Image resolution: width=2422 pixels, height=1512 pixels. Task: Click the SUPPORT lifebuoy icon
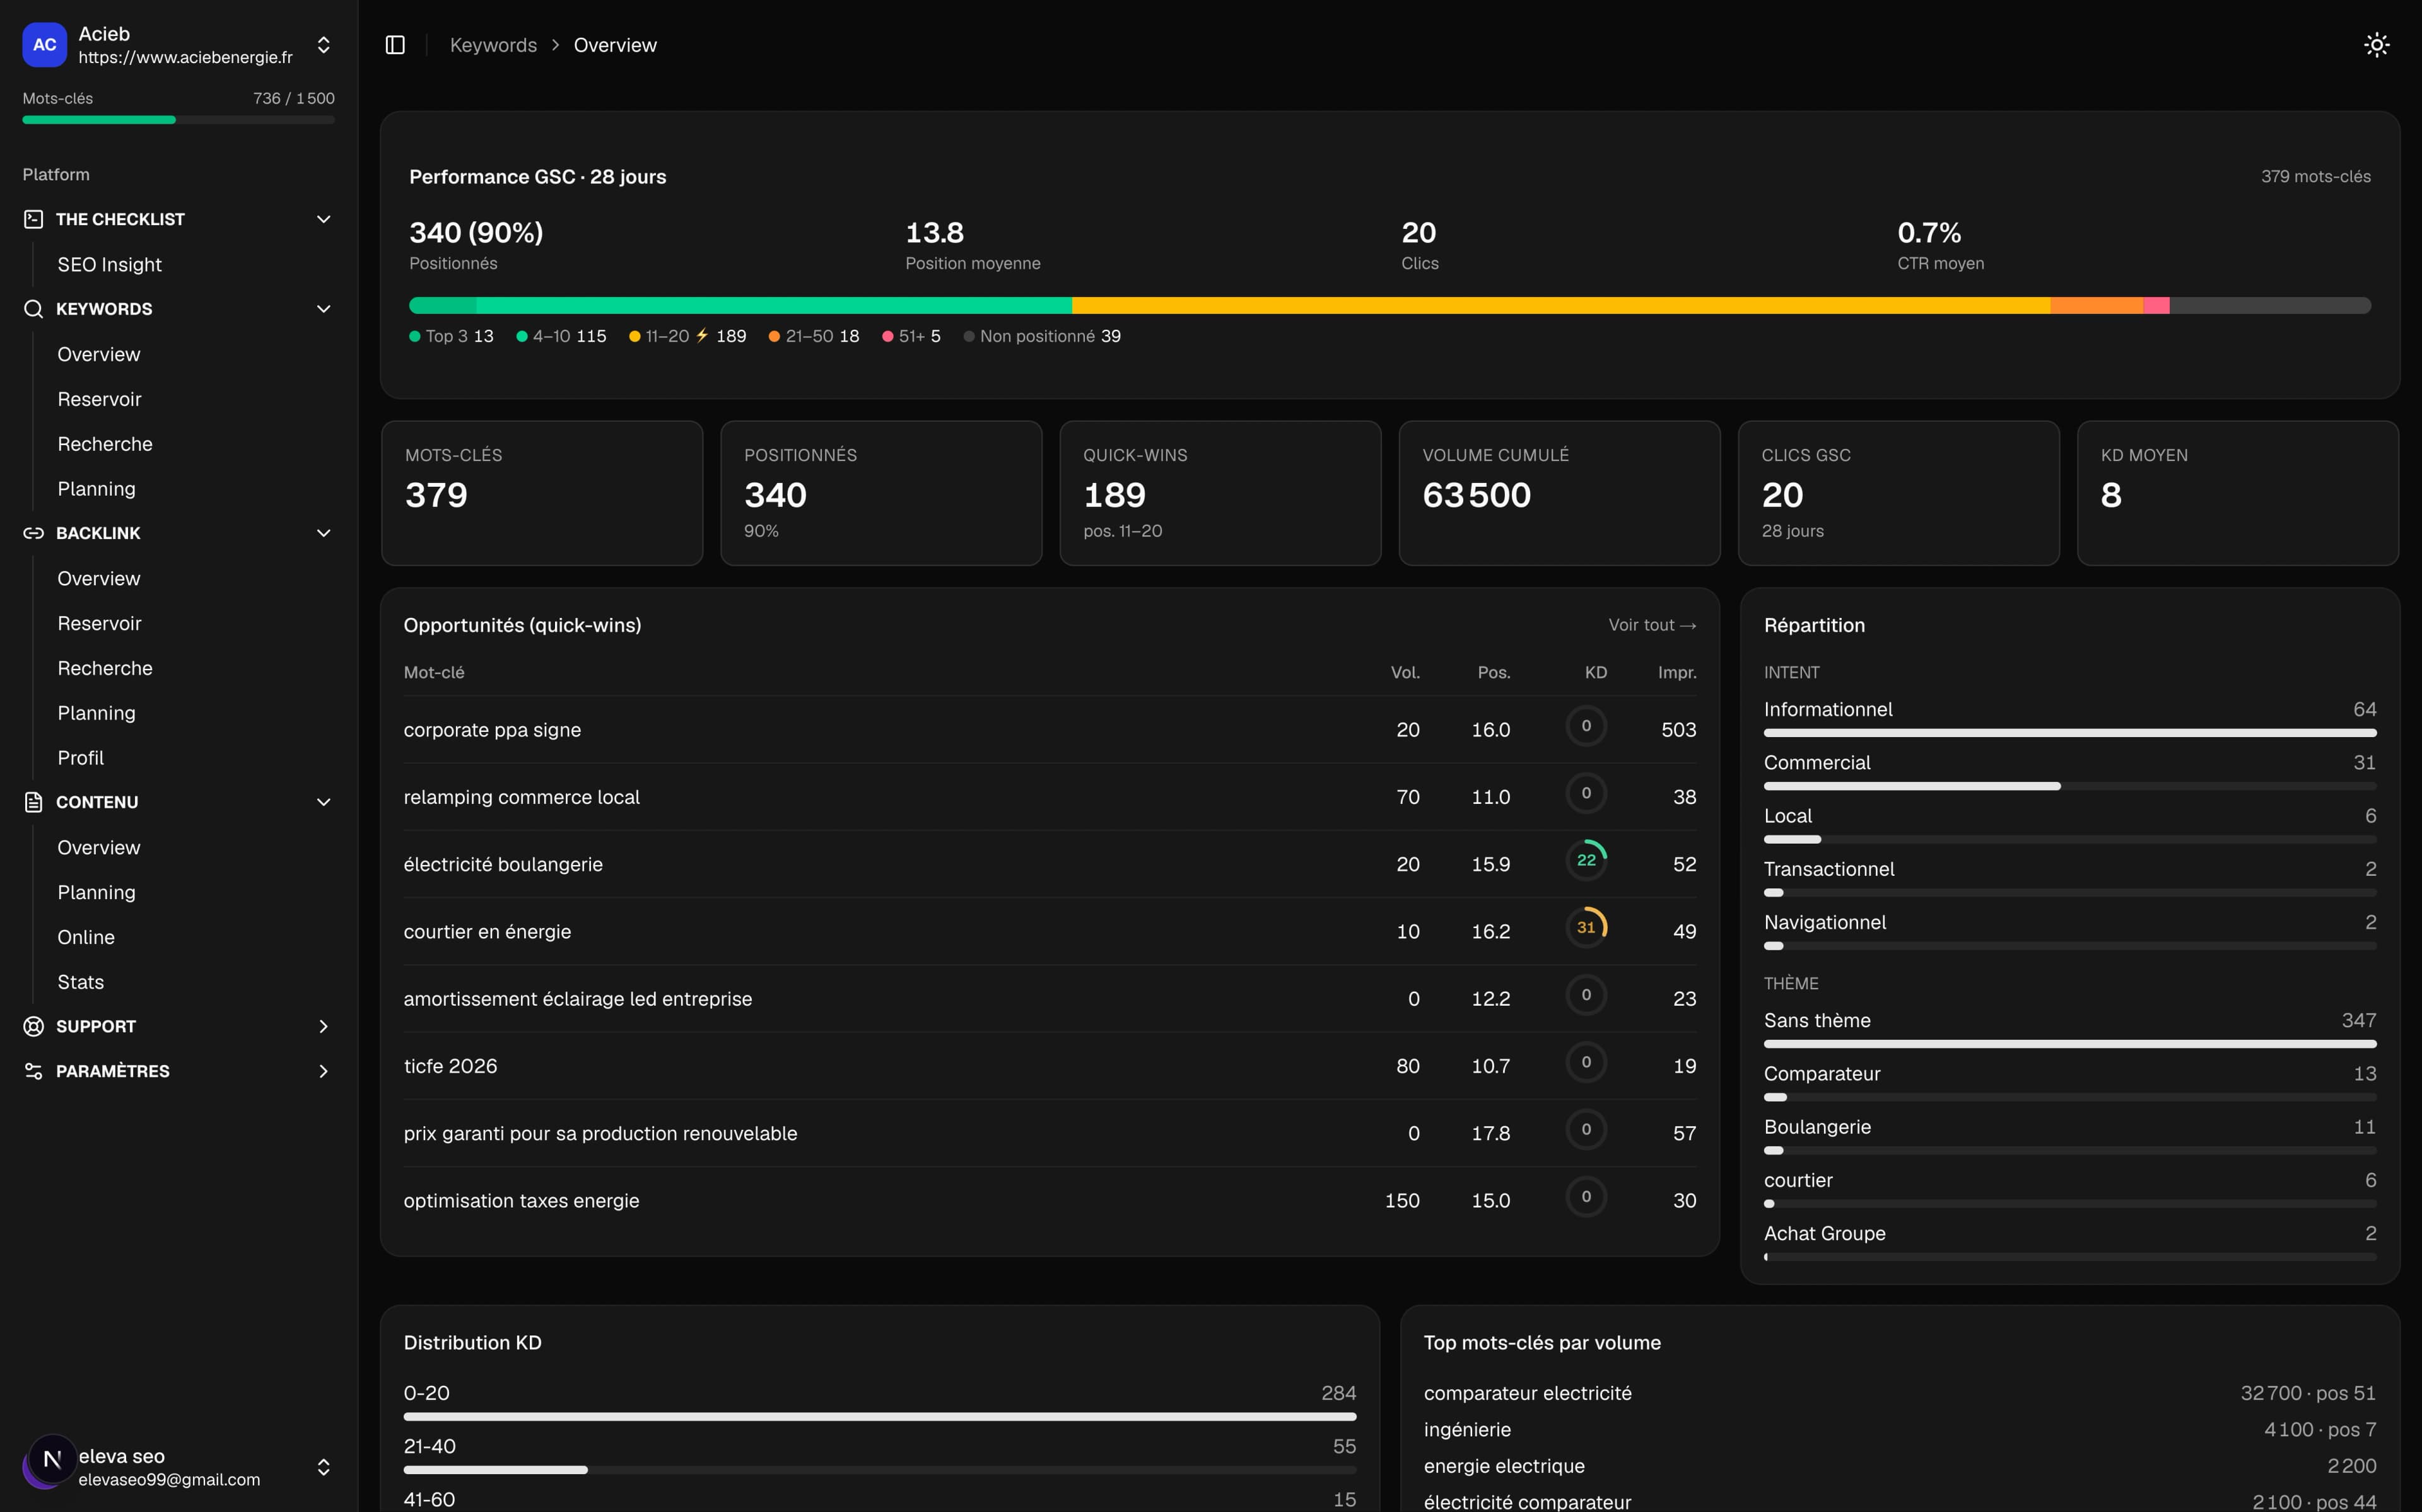[33, 1026]
